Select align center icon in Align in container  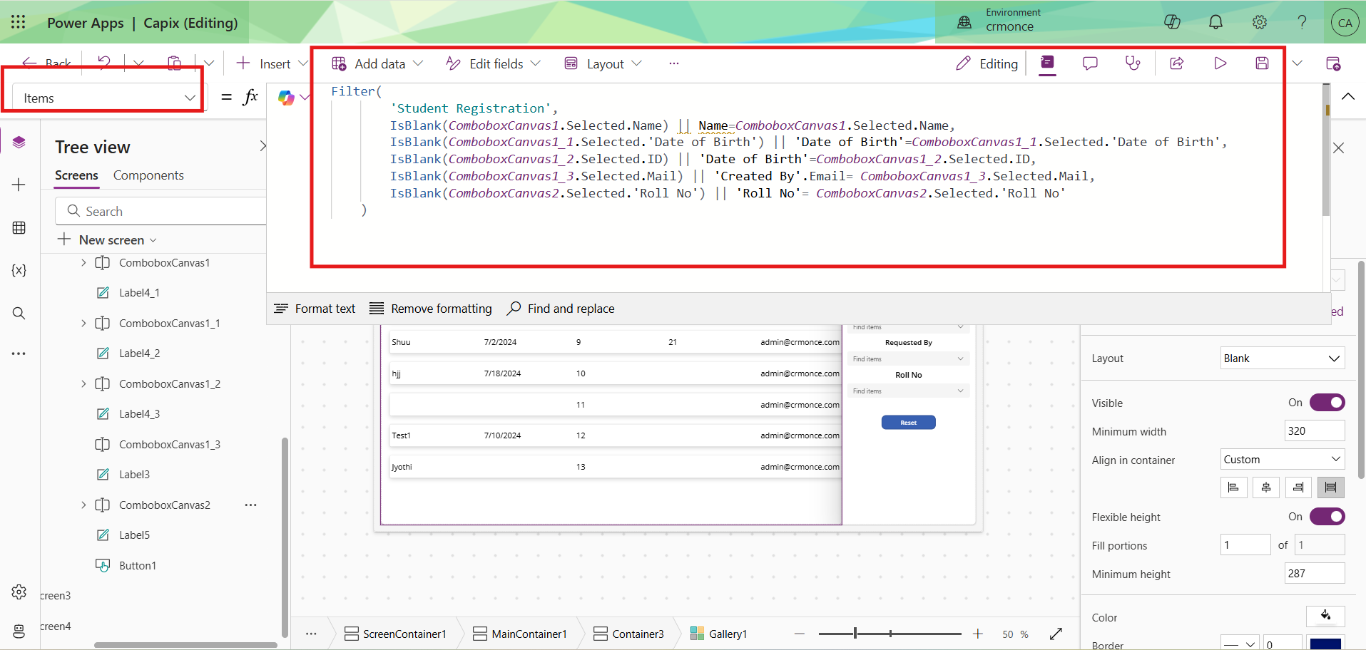[x=1266, y=488]
